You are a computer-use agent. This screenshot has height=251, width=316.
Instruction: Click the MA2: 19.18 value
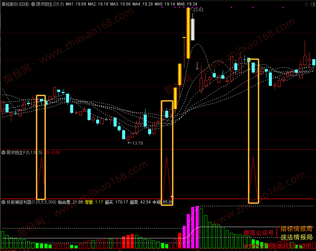(98, 4)
